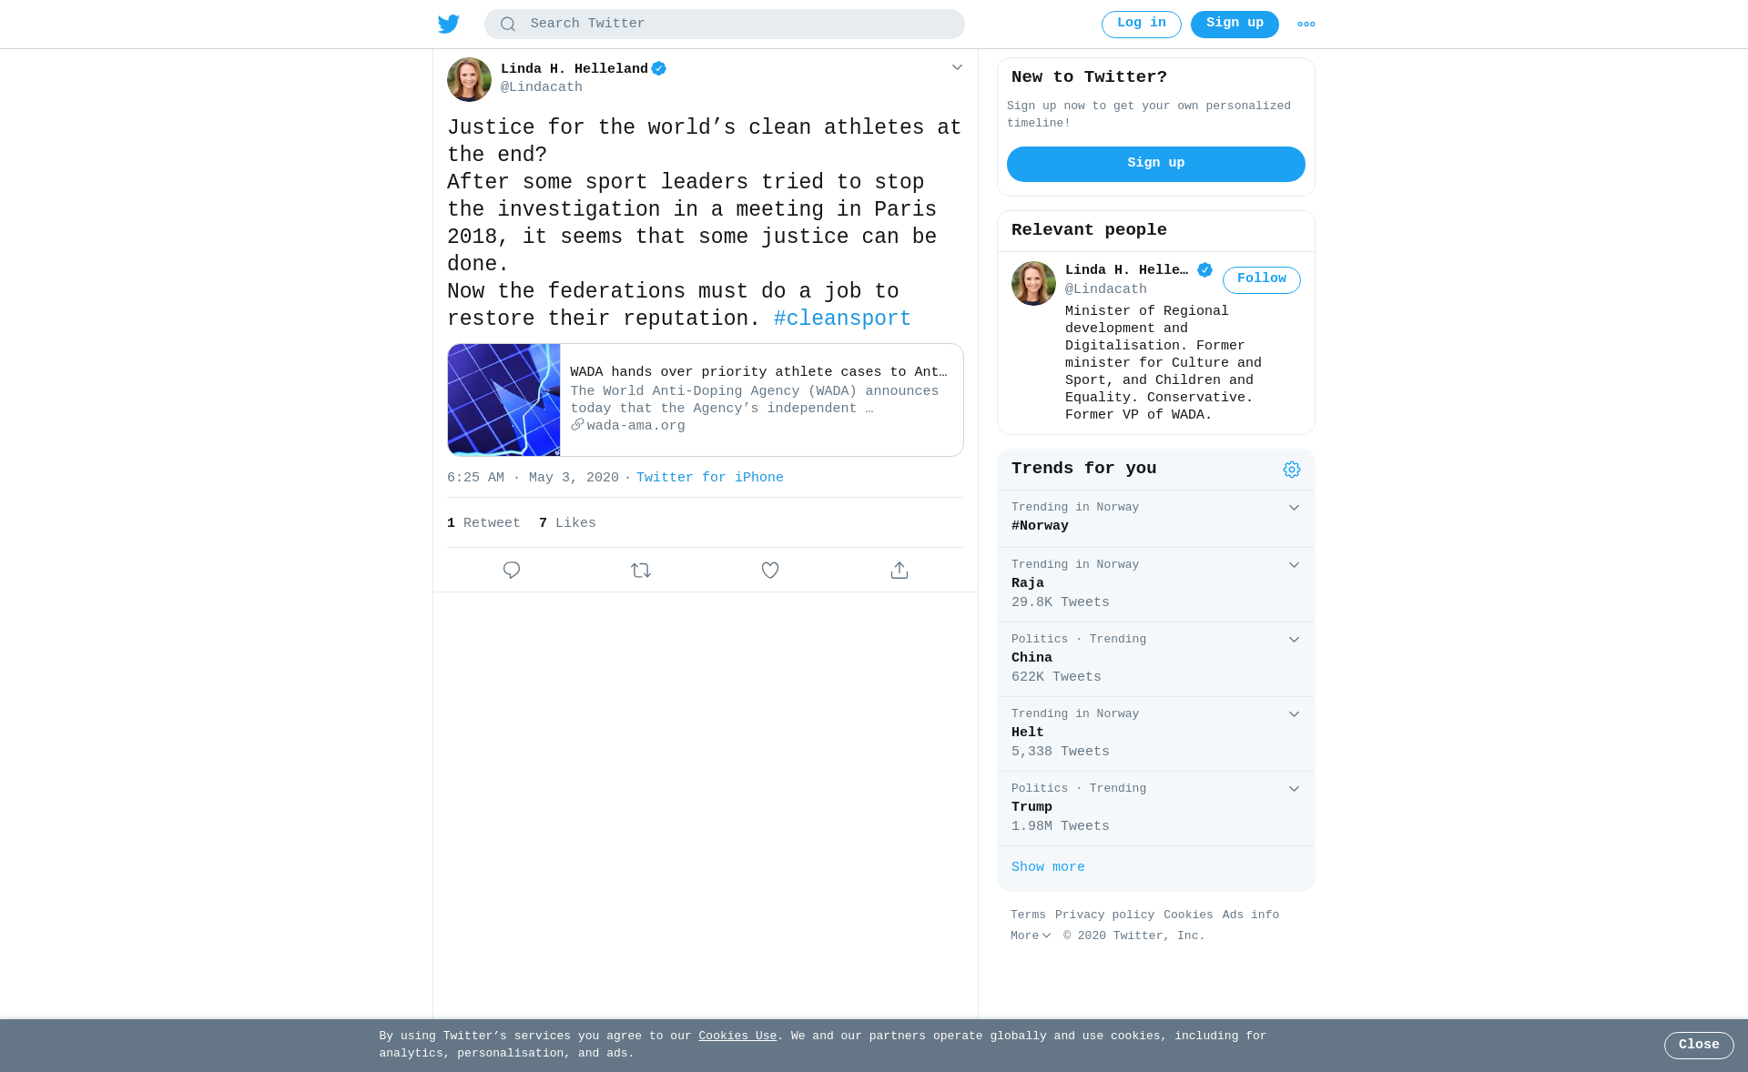Follow Linda H. Helleland

coord(1262,279)
